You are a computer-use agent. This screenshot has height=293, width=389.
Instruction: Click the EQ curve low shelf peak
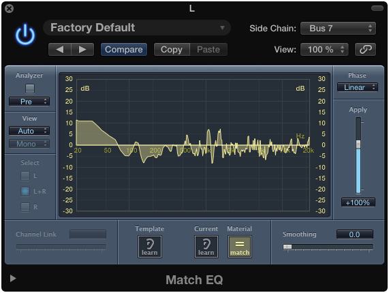[x=84, y=121]
